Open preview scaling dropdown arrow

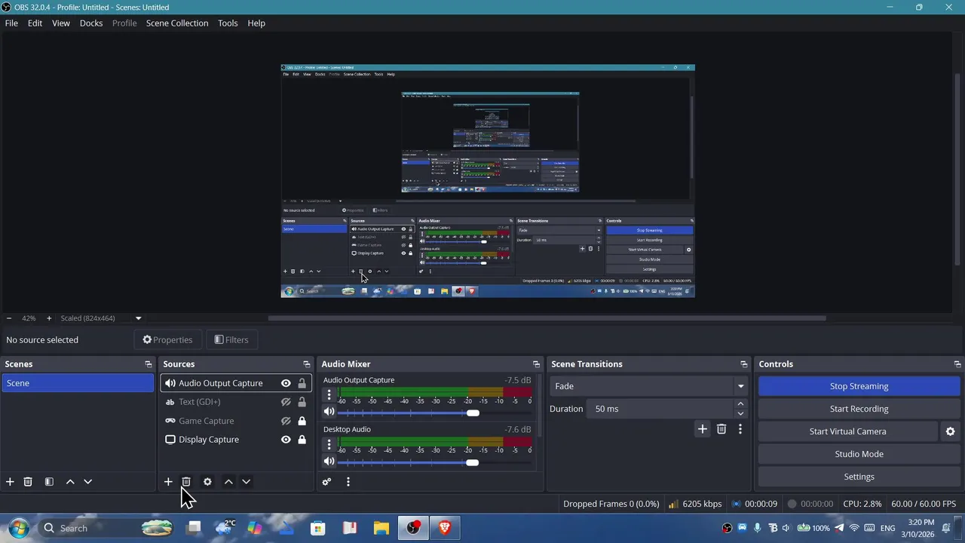pyautogui.click(x=138, y=318)
